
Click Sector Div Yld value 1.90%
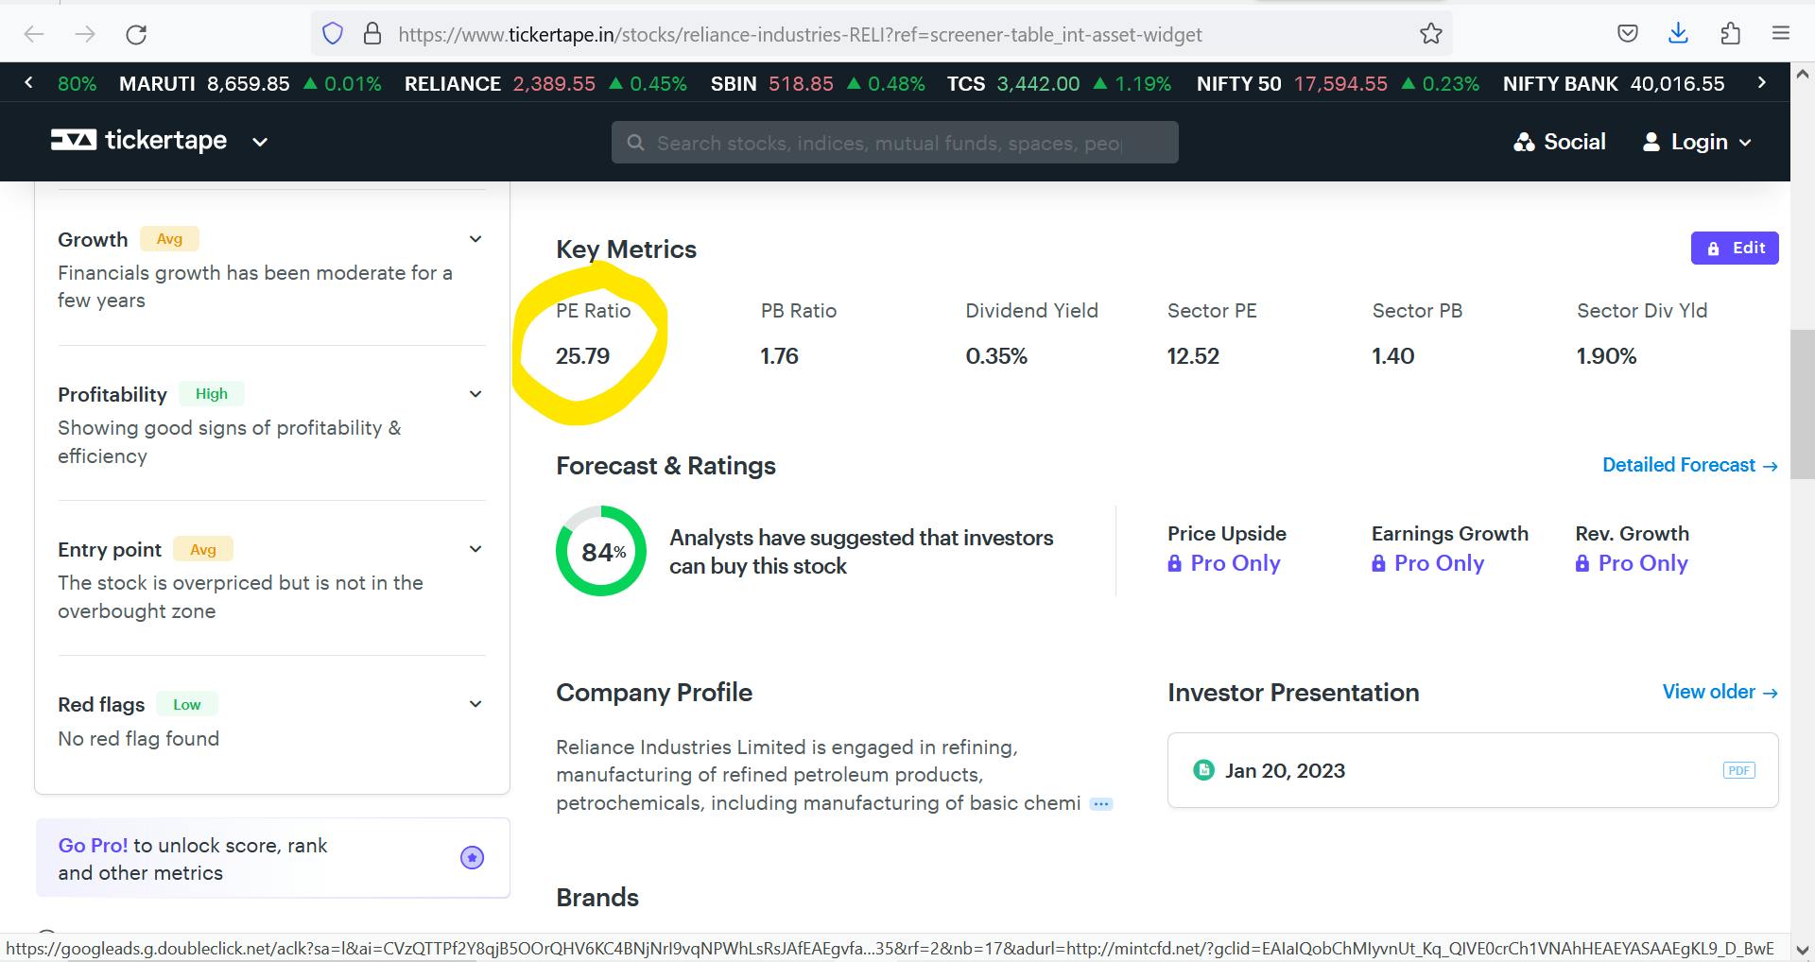click(x=1606, y=356)
